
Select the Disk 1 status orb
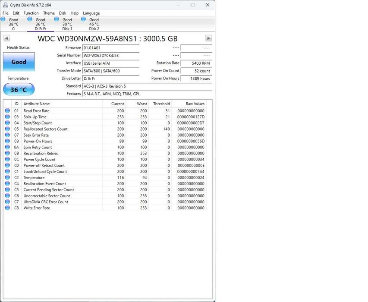click(57, 19)
